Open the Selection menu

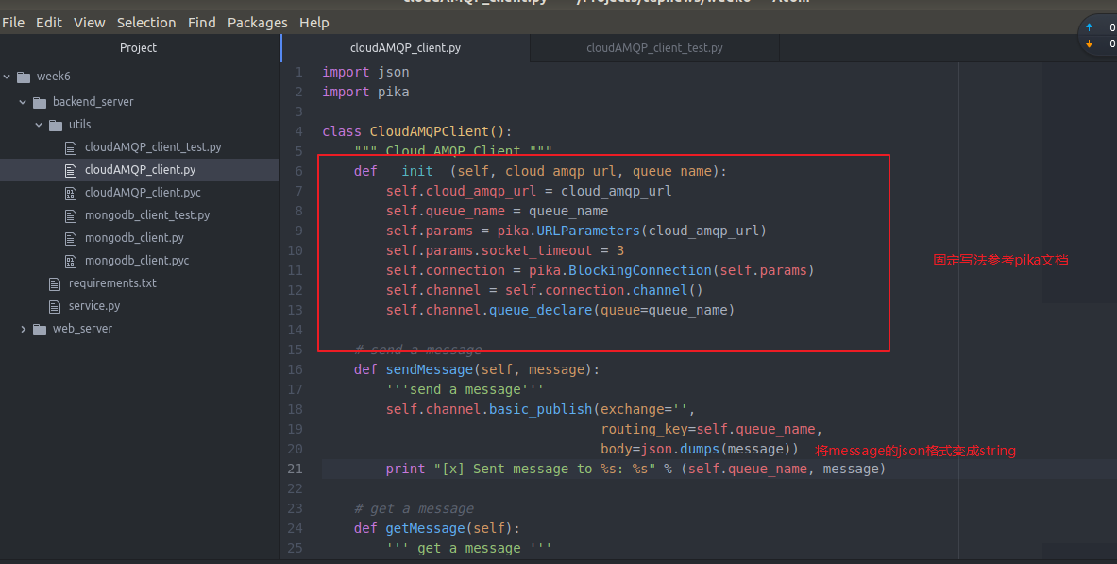(x=146, y=23)
